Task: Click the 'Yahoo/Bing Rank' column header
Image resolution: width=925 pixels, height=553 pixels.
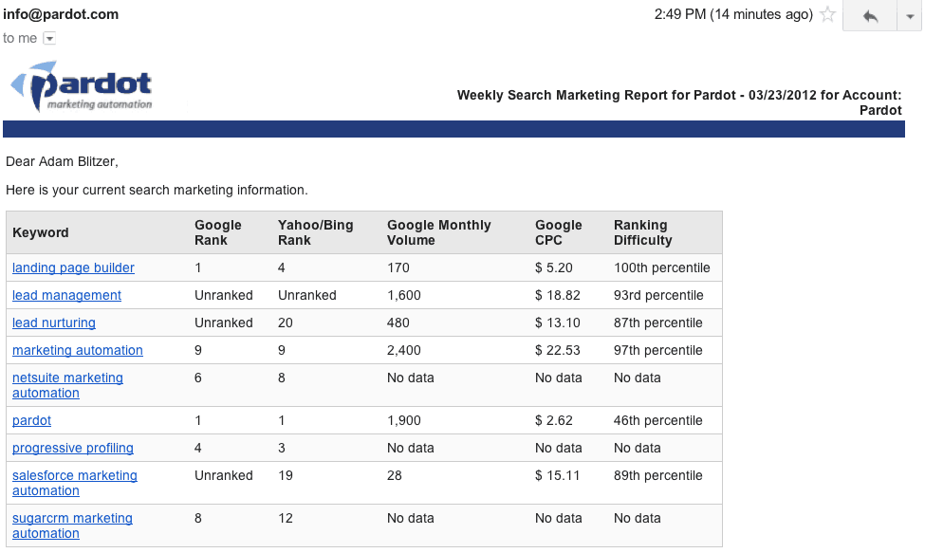Action: click(x=316, y=232)
